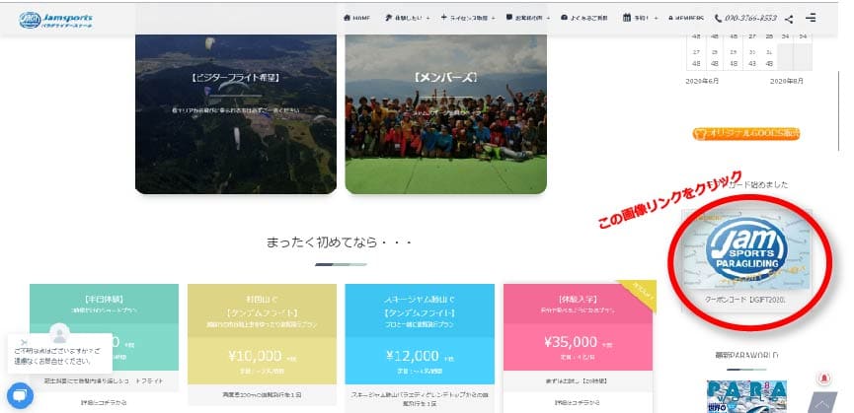The image size is (854, 413).
Task: Expand the 体験したい menu
Action: [x=407, y=18]
